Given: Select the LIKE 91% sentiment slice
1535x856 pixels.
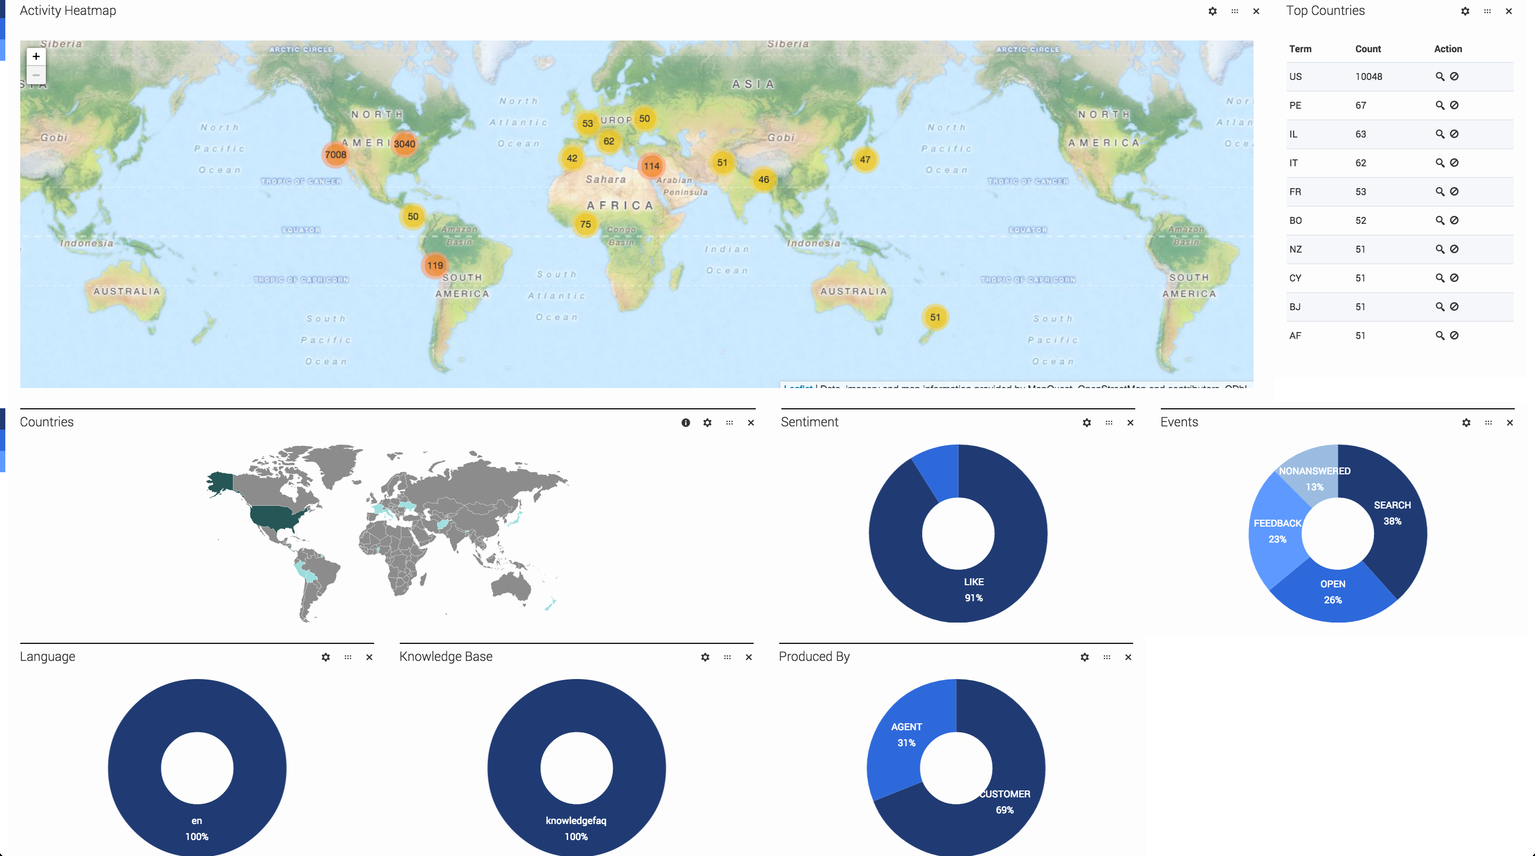Looking at the screenshot, I should (974, 590).
